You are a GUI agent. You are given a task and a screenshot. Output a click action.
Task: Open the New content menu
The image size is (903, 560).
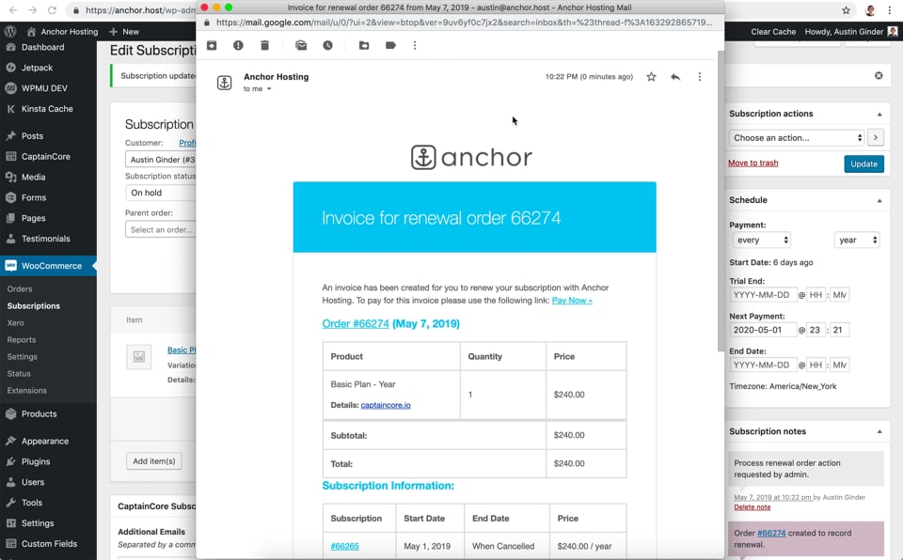(124, 32)
